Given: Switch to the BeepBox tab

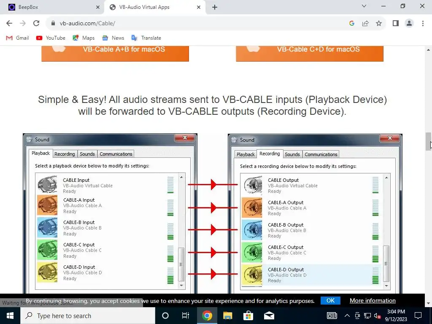Looking at the screenshot, I should (x=52, y=7).
